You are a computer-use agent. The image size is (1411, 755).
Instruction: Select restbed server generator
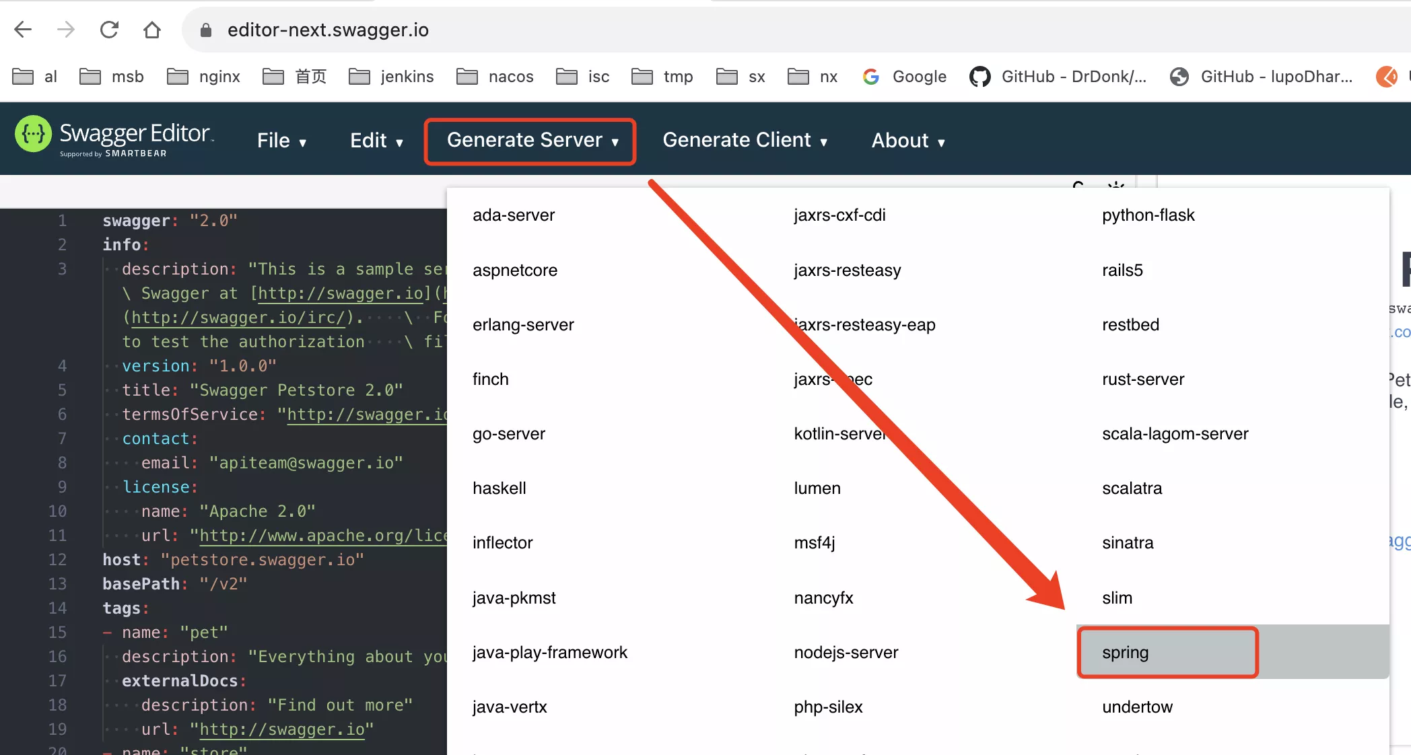click(1130, 325)
